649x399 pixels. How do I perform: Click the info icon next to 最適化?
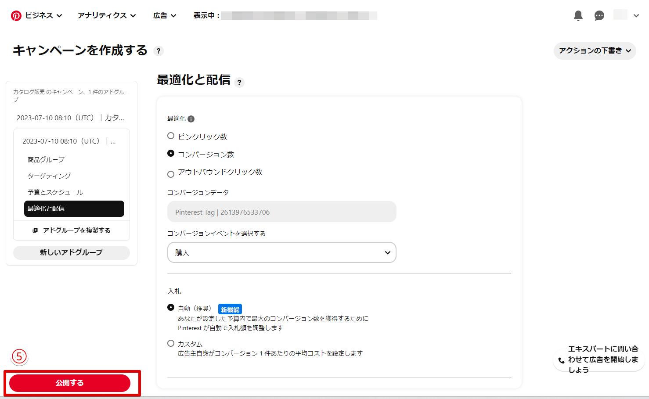pos(191,119)
